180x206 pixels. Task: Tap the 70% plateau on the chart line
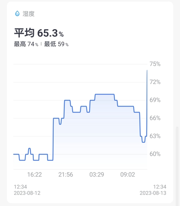(105, 94)
